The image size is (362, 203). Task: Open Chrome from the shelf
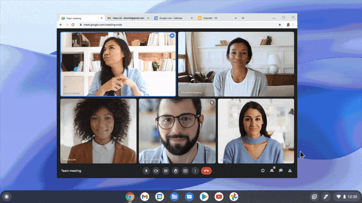point(130,196)
